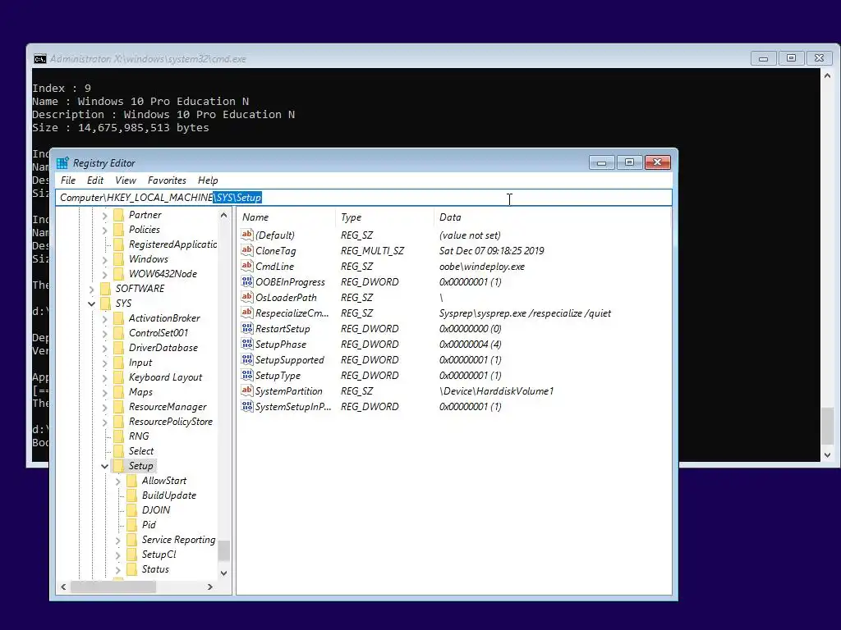The height and width of the screenshot is (630, 841).
Task: Open the Help menu
Action: coord(208,180)
